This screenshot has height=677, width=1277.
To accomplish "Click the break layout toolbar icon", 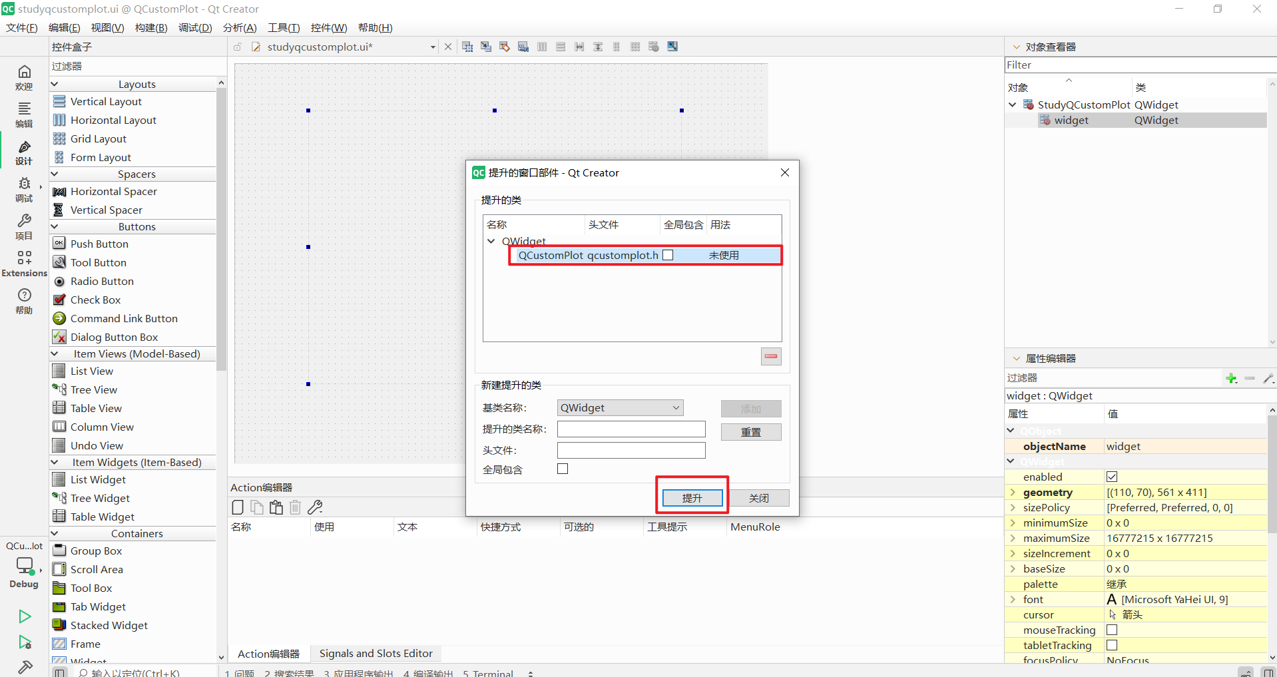I will pos(654,47).
